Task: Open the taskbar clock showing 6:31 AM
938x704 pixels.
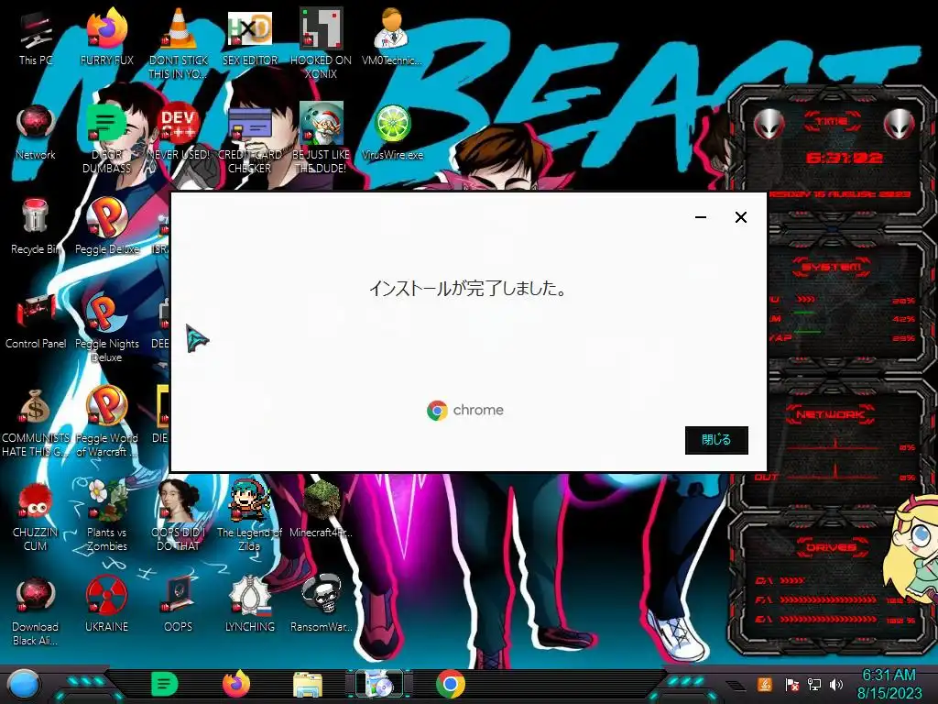Action: (x=889, y=684)
